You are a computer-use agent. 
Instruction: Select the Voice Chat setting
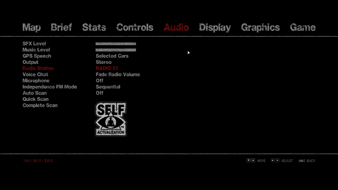(35, 75)
